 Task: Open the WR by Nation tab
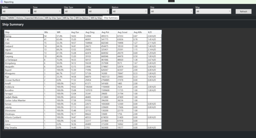pos(82,18)
